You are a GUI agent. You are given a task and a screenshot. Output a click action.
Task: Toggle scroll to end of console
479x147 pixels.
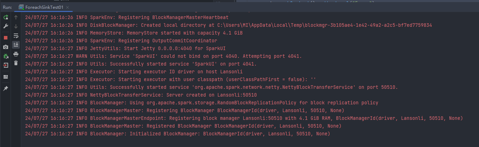coord(16,45)
